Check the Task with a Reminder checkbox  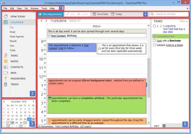[154, 41]
